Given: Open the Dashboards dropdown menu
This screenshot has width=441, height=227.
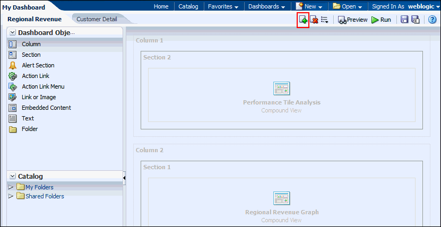Looking at the screenshot, I should (266, 6).
